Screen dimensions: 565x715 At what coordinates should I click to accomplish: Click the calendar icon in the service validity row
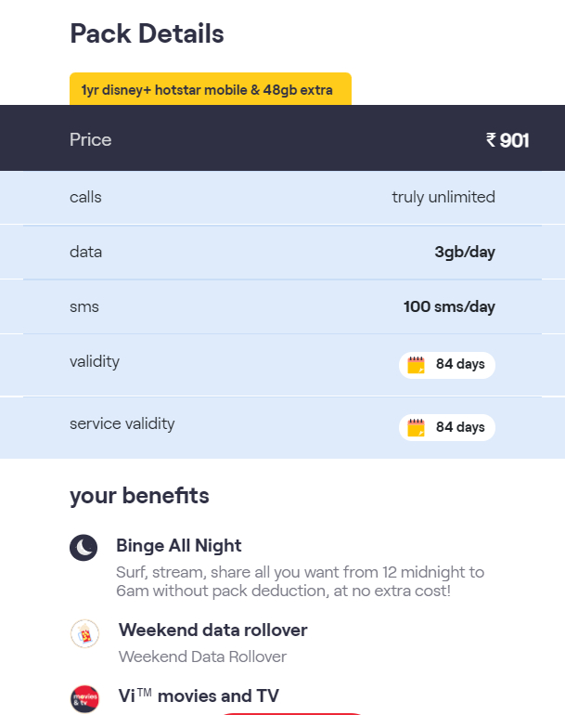click(x=416, y=427)
